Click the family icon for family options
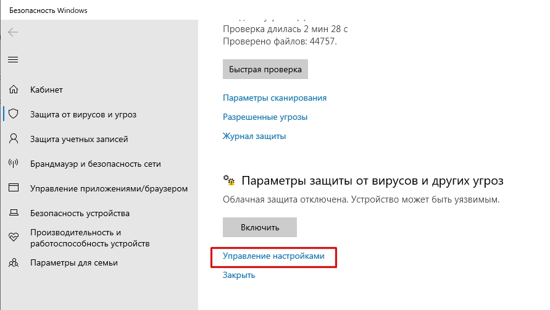 (x=14, y=262)
